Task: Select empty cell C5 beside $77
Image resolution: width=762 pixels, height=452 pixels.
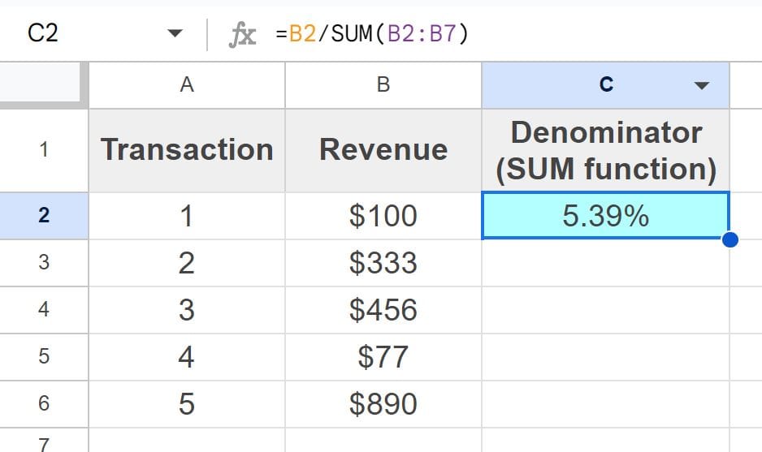Action: tap(605, 357)
